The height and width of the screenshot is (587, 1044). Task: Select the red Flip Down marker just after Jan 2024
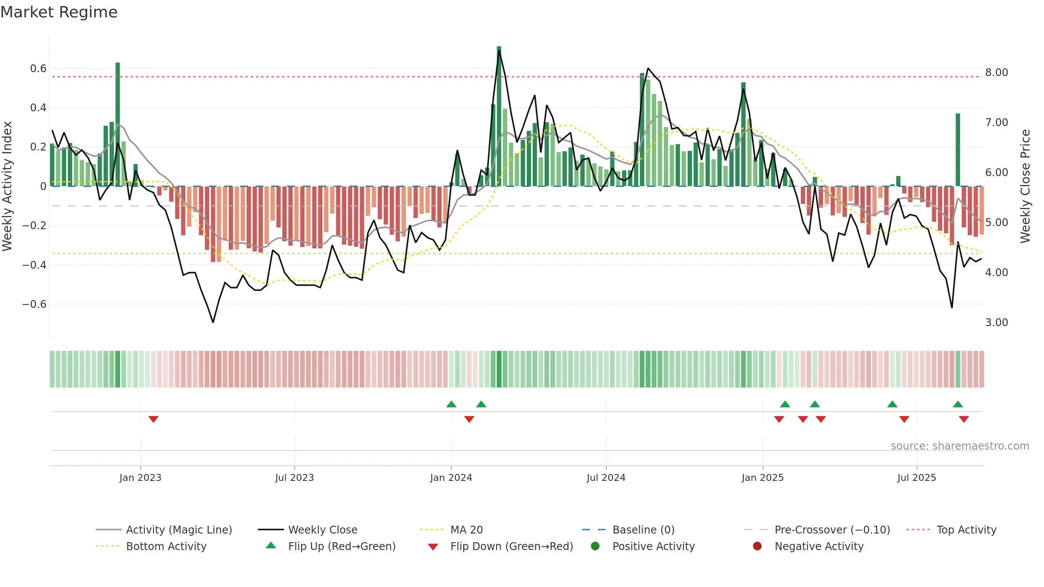(x=469, y=419)
